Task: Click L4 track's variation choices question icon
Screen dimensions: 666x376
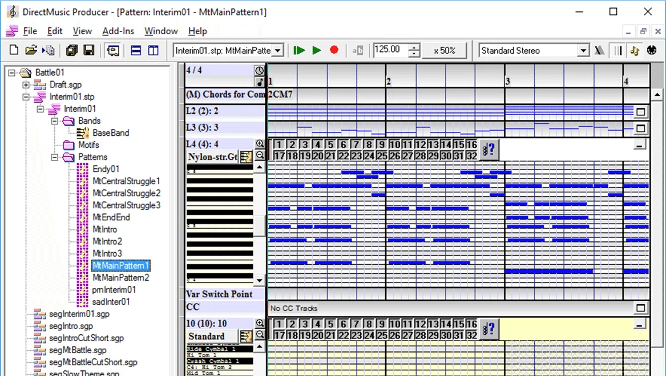Action: pos(489,149)
